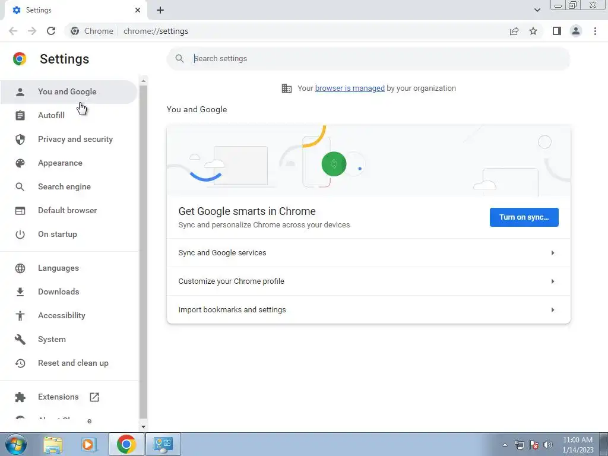Click inside the Search settings field

coord(368,59)
